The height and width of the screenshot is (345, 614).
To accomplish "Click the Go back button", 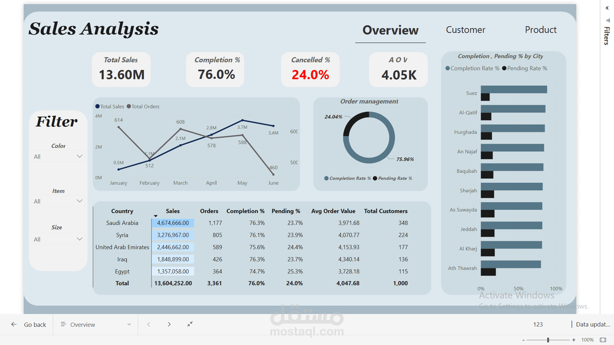I will (x=28, y=324).
